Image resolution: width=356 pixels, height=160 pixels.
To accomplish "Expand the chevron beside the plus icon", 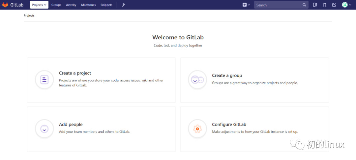I will pyautogui.click(x=249, y=5).
